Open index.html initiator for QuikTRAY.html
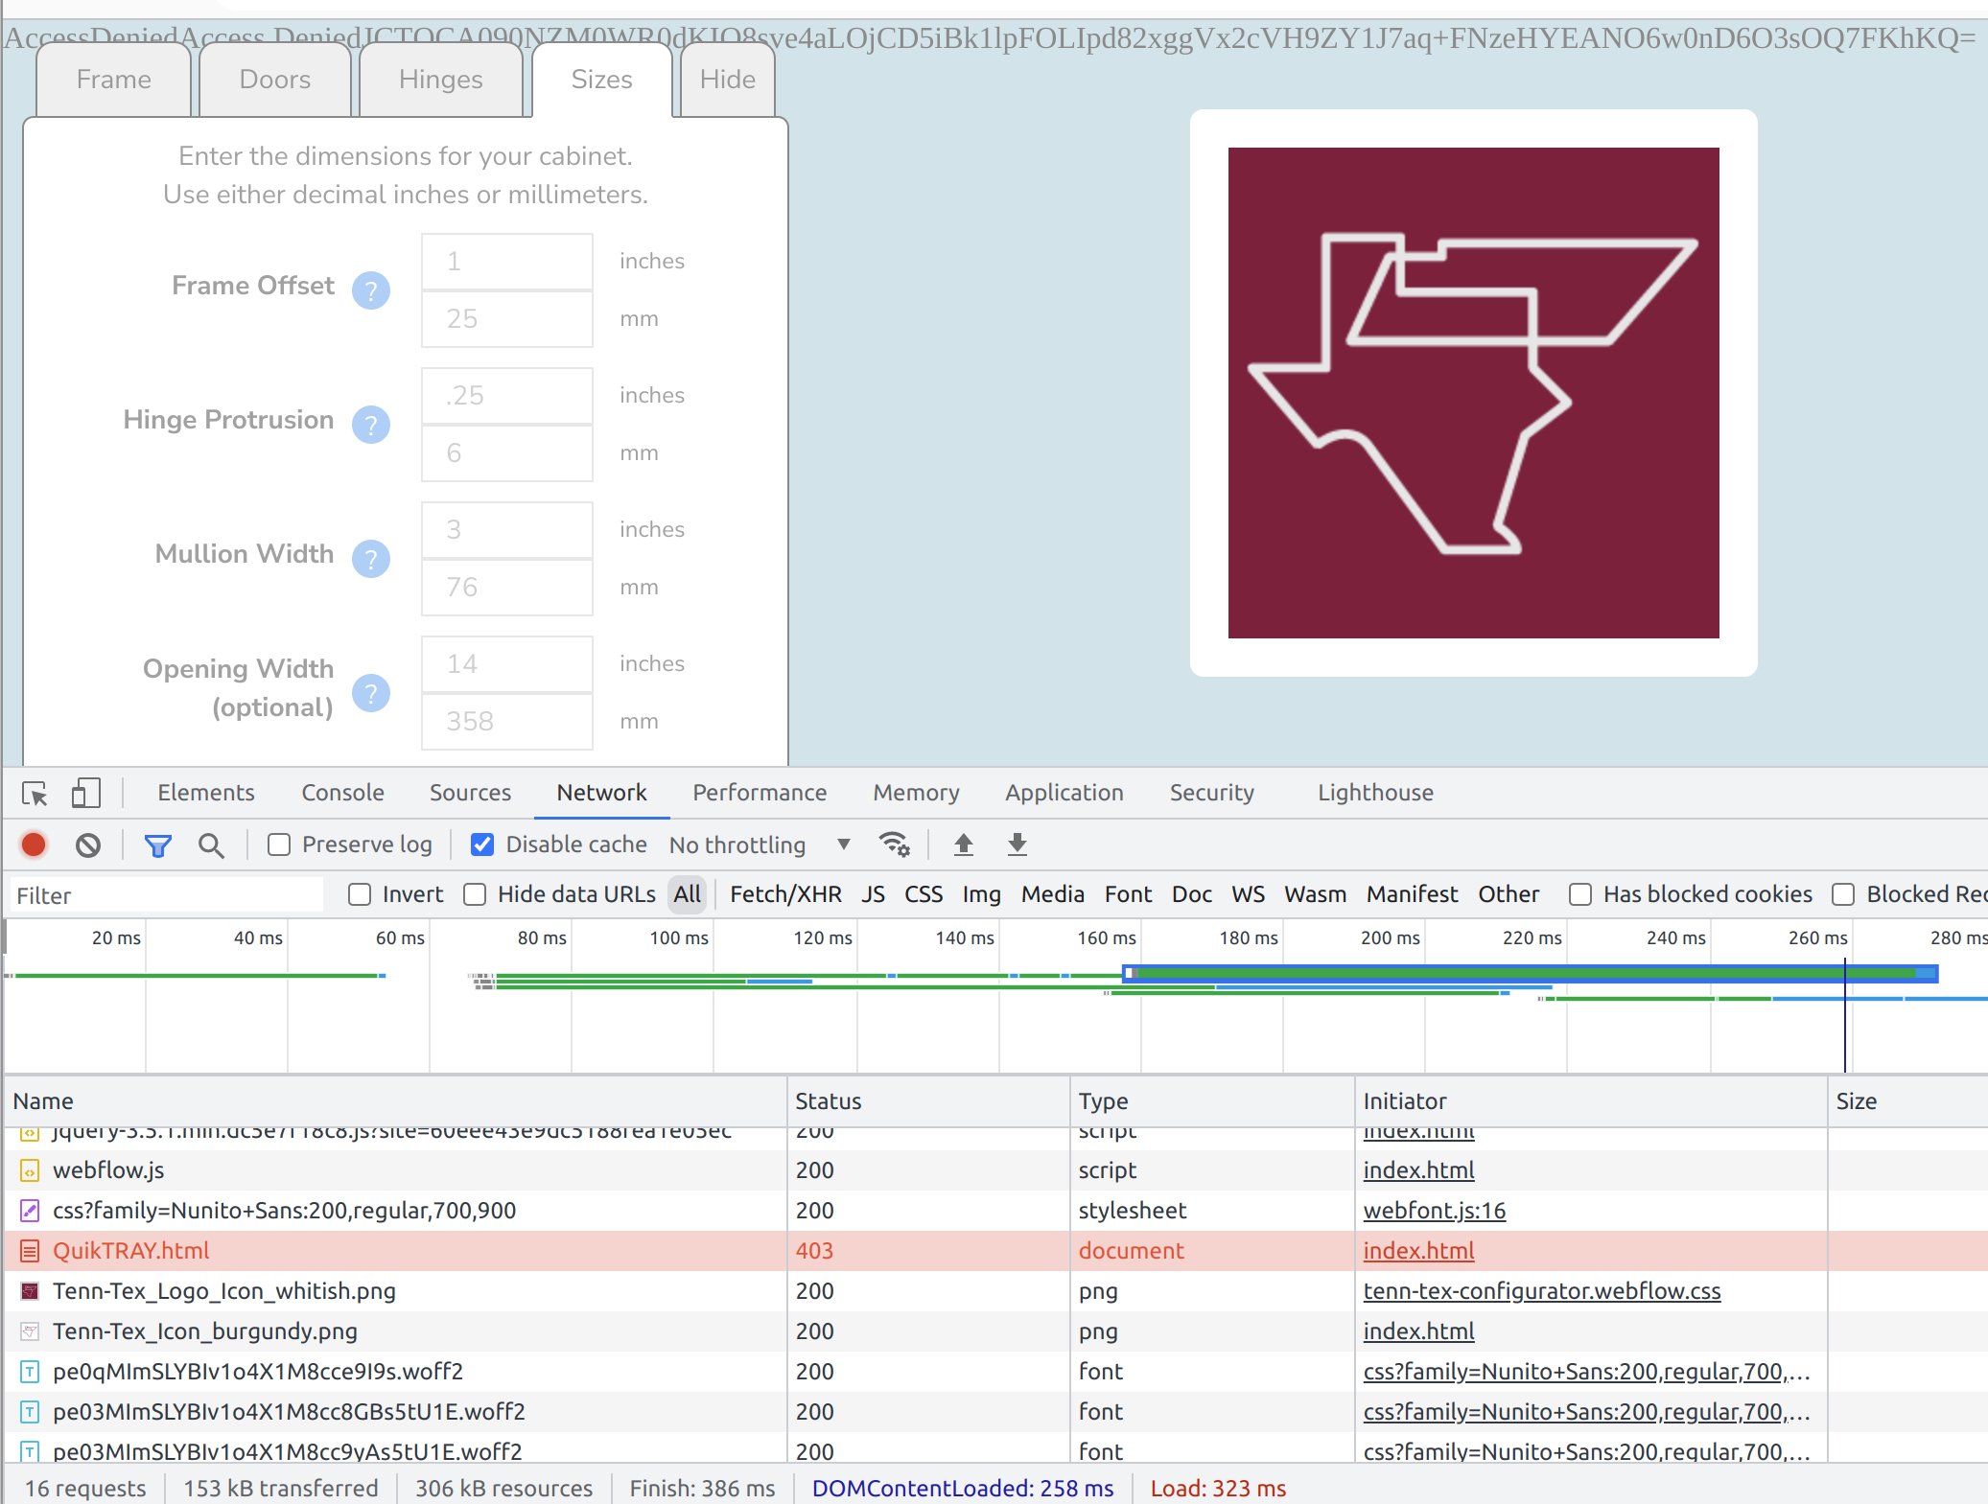 tap(1418, 1251)
